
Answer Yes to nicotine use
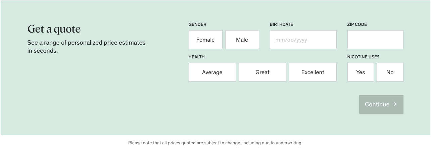point(361,72)
